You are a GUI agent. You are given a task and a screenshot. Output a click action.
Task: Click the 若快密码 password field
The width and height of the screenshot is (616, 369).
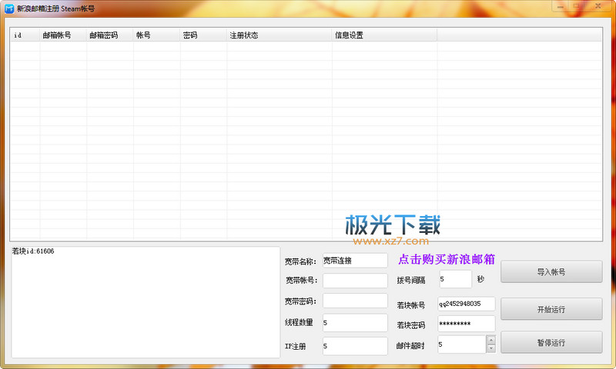(x=466, y=324)
